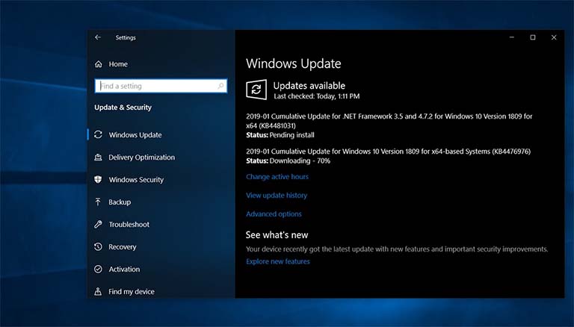The width and height of the screenshot is (574, 327).
Task: Close the Settings window
Action: [x=554, y=37]
